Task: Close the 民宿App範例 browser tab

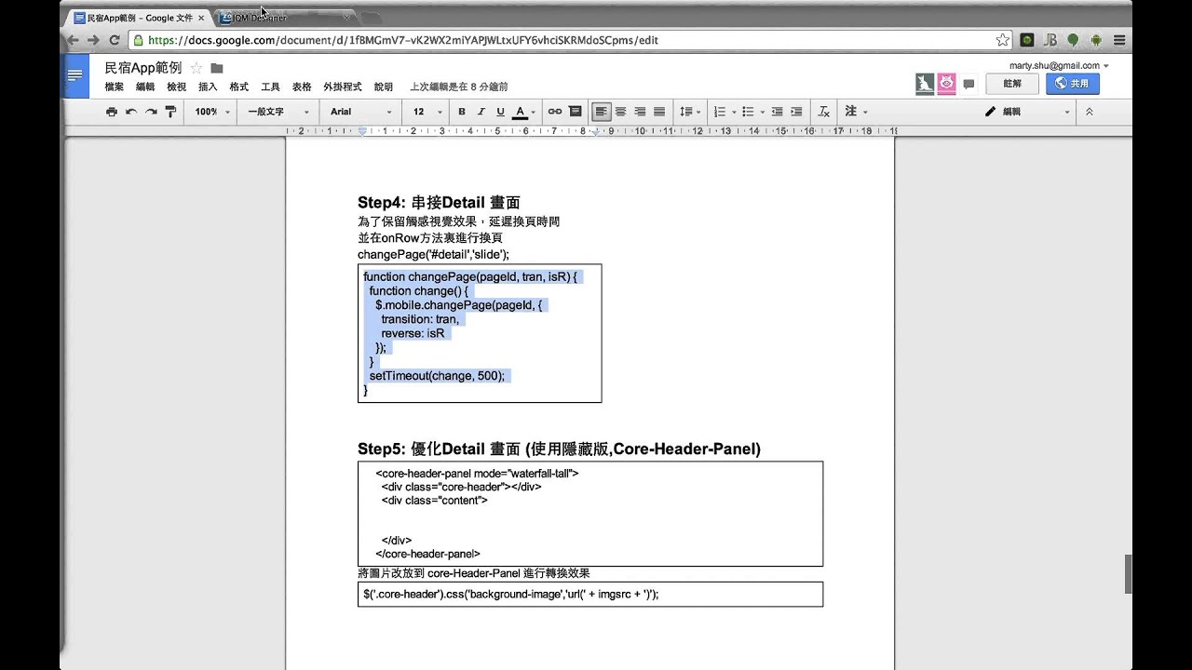Action: (x=201, y=18)
